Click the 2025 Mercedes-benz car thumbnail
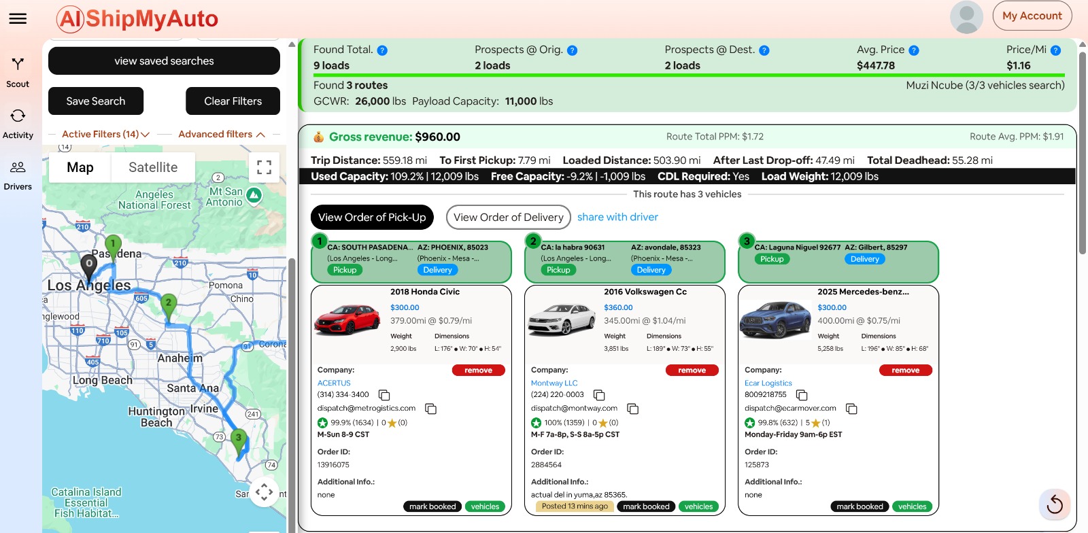This screenshot has height=533, width=1088. click(x=775, y=320)
